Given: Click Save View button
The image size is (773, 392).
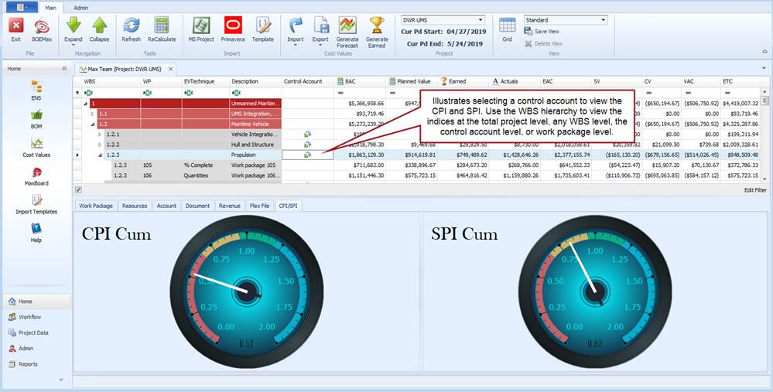Looking at the screenshot, I should [546, 32].
